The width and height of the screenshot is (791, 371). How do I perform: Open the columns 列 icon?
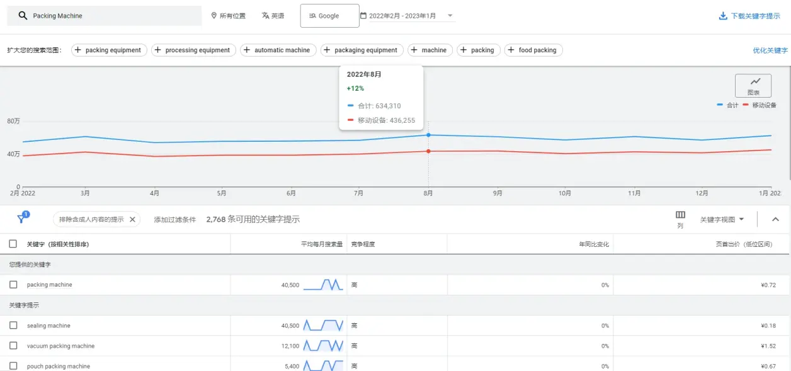pyautogui.click(x=680, y=219)
